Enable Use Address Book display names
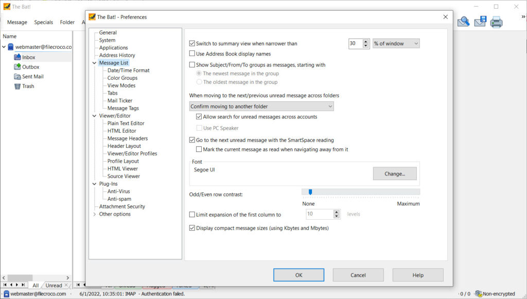 pos(192,54)
